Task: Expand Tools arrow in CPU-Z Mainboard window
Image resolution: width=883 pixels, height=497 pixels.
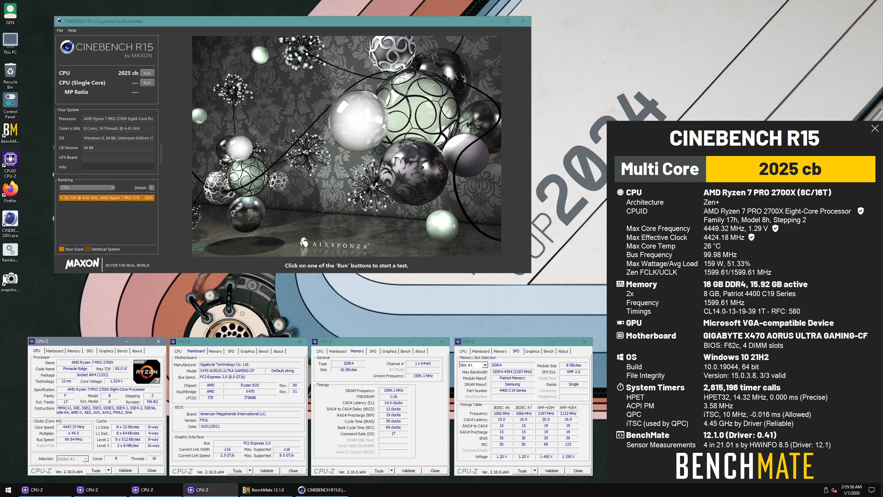Action: (x=250, y=470)
